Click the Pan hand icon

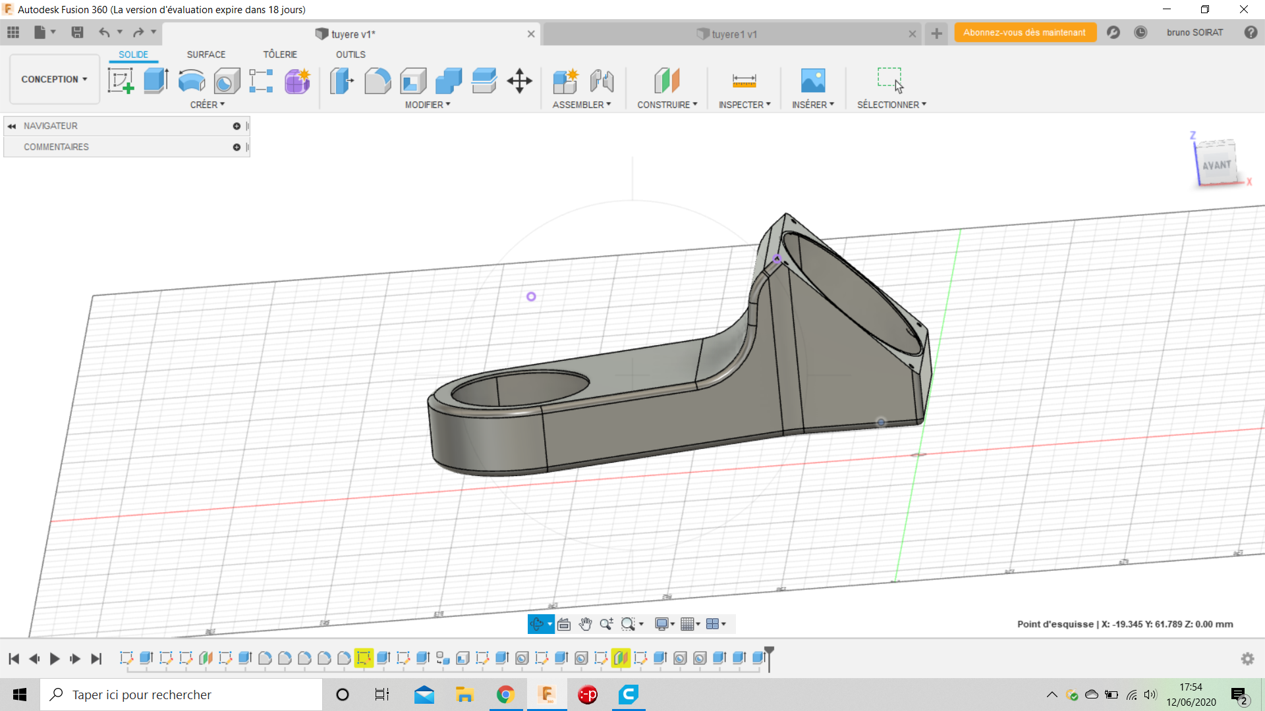(x=585, y=624)
